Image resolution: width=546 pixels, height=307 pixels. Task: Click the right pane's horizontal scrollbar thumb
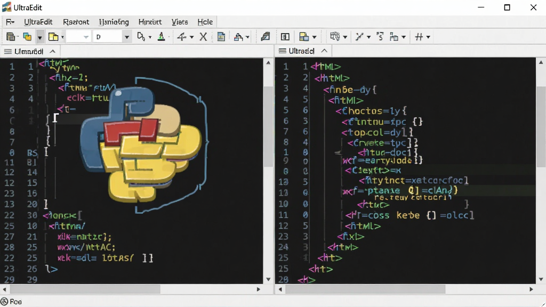point(365,289)
